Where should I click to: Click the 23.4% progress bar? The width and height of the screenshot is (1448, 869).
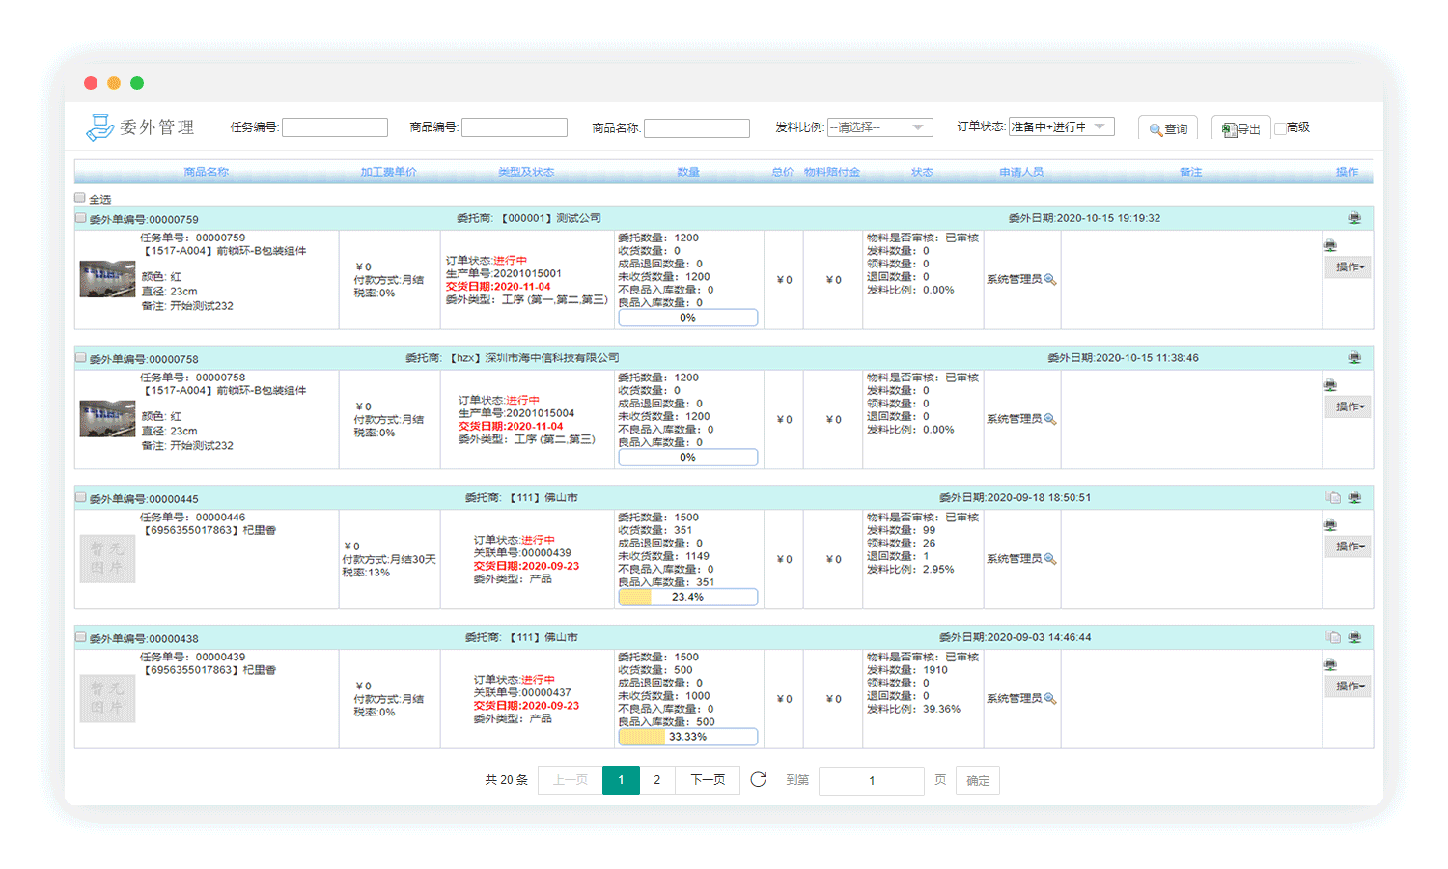coord(687,597)
